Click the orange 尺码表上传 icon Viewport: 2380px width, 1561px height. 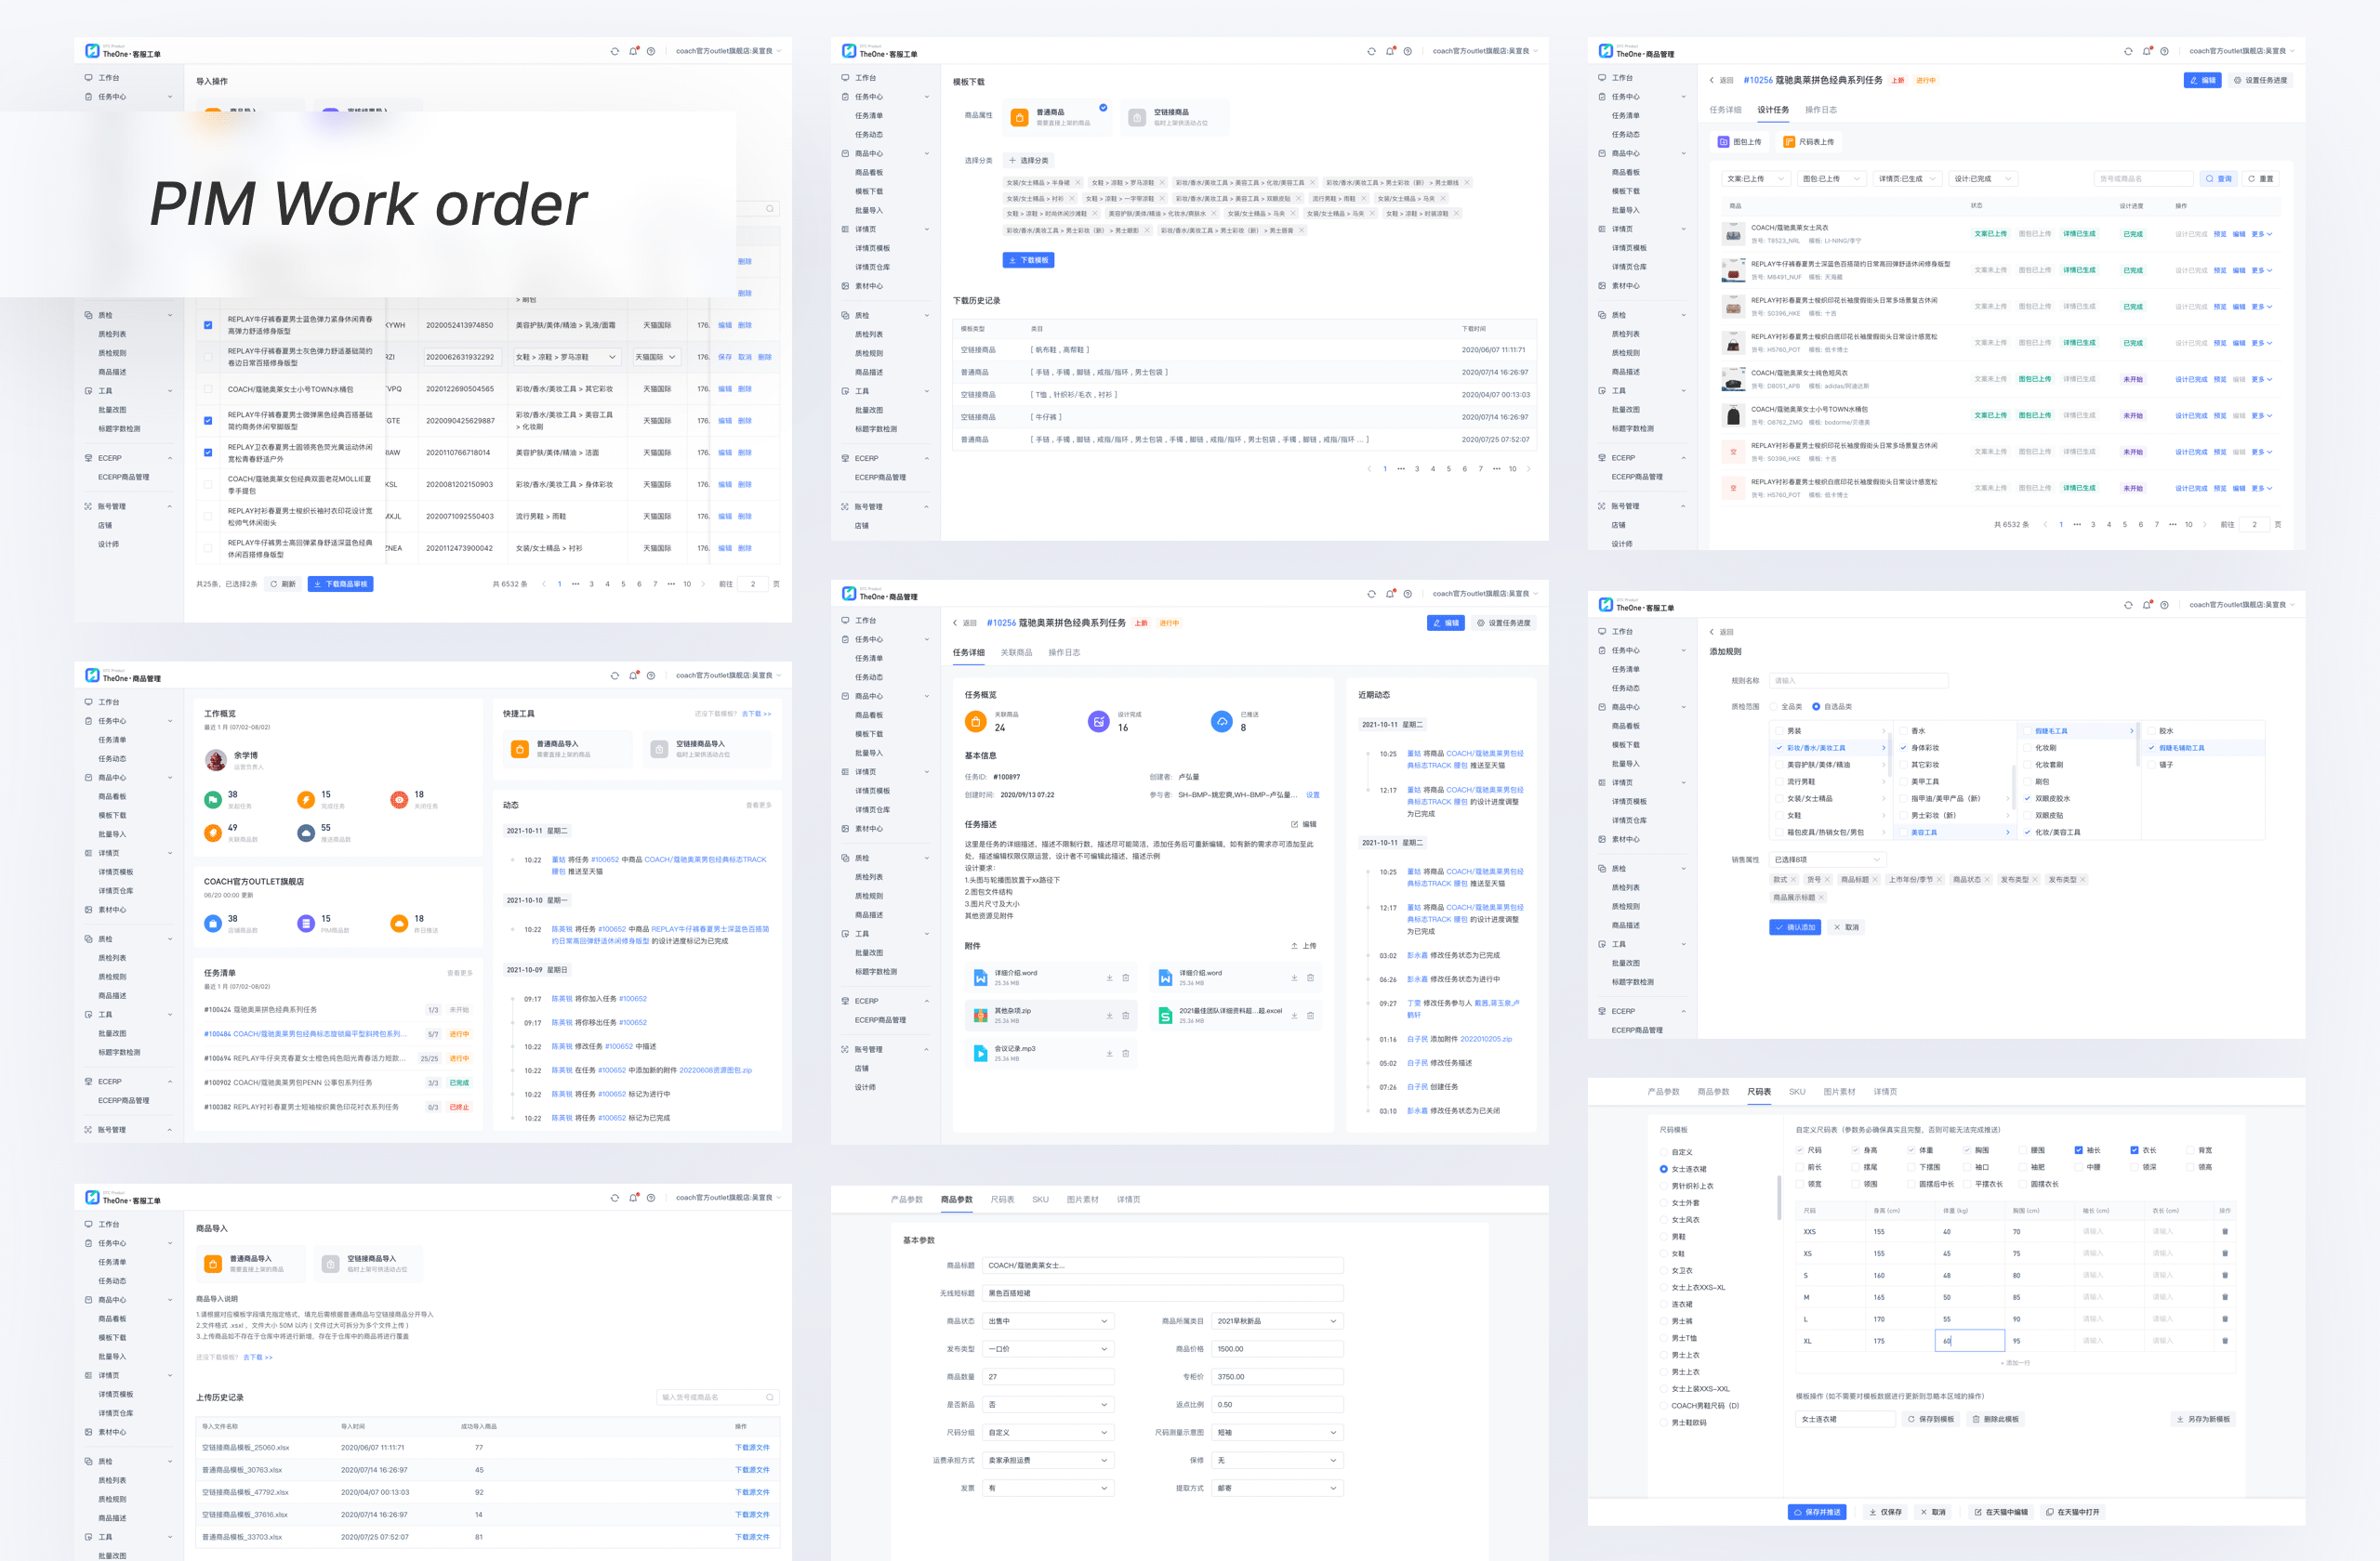[1789, 142]
